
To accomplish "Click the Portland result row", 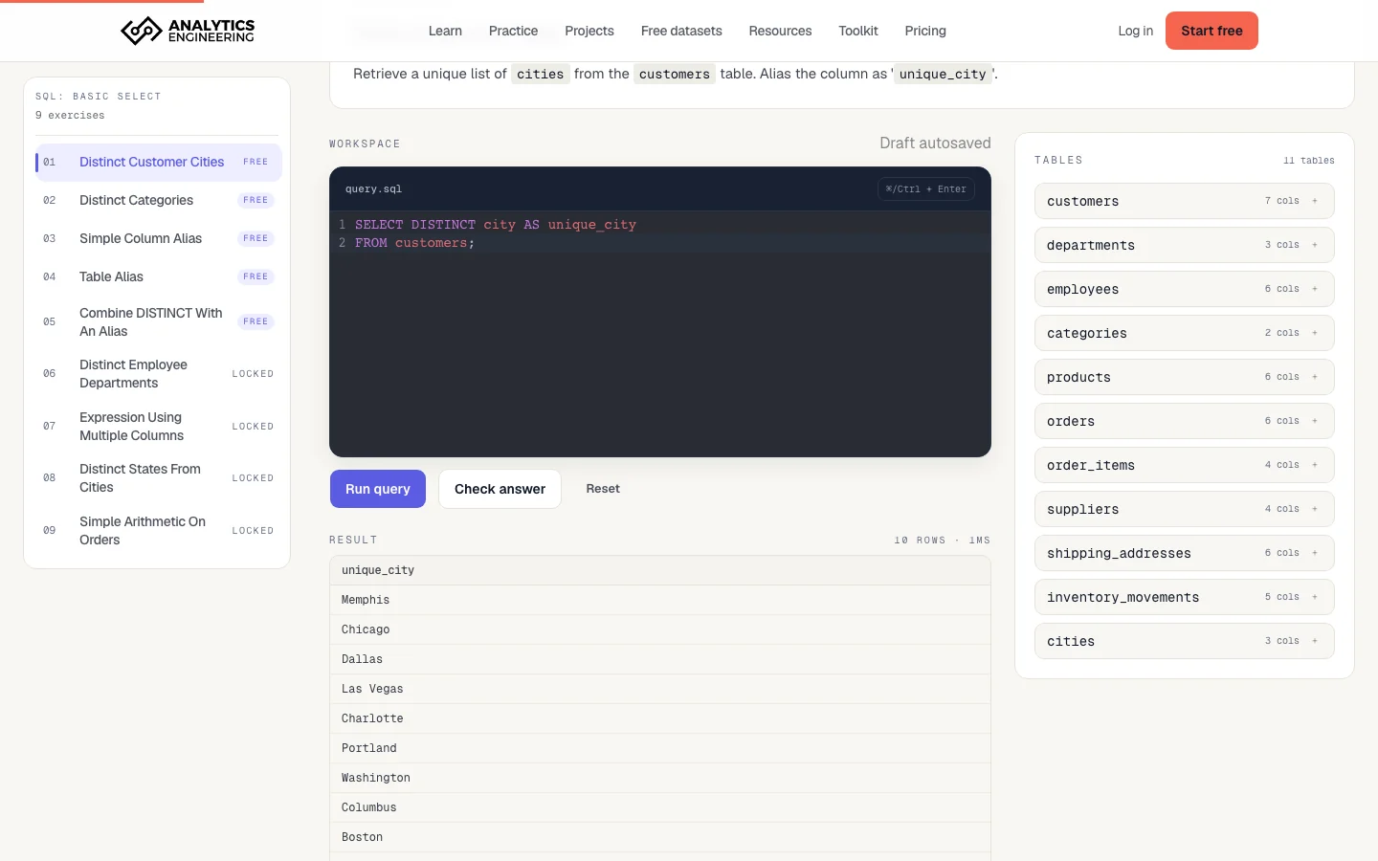I will 660,748.
